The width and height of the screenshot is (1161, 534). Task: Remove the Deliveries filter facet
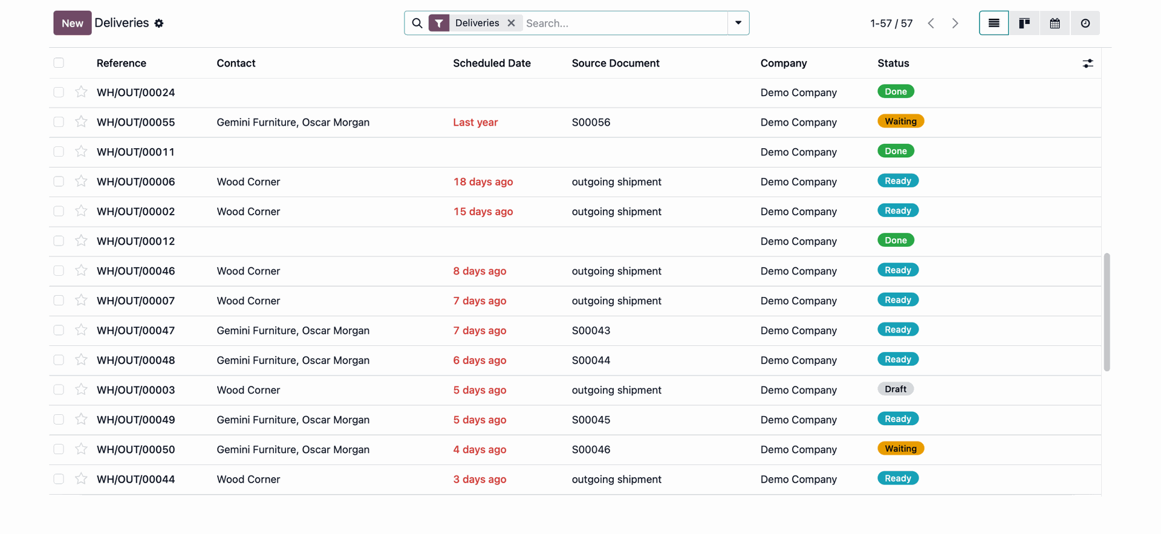coord(512,23)
